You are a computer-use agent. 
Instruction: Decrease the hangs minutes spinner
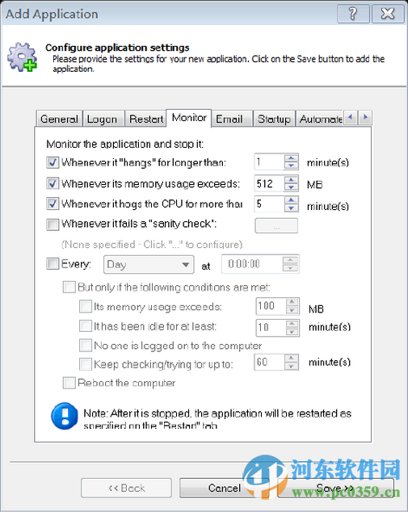click(x=291, y=166)
